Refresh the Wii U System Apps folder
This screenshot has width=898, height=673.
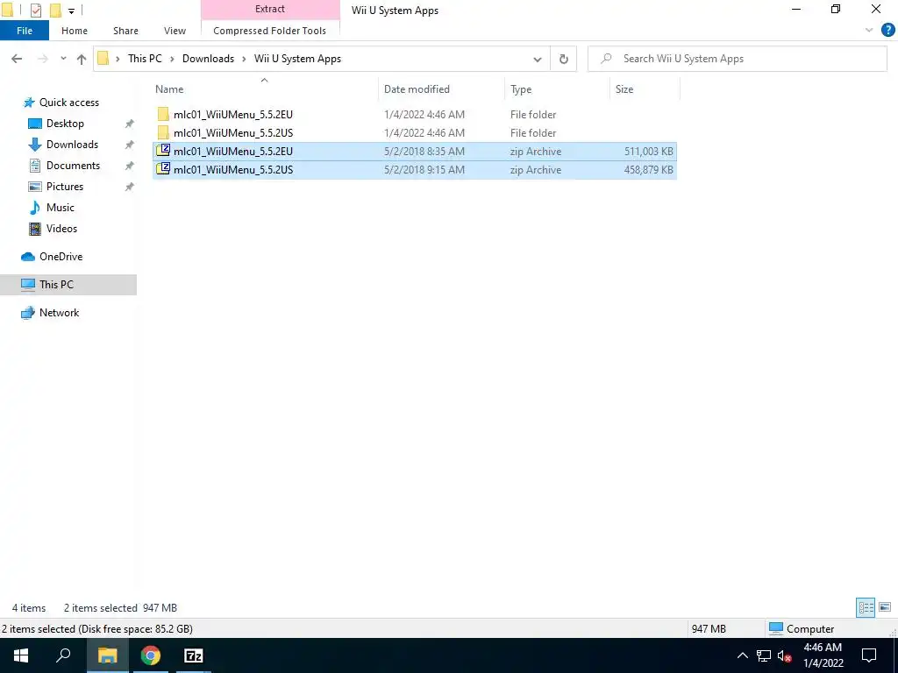pyautogui.click(x=564, y=59)
